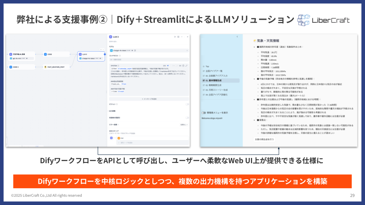This screenshot has height=205, width=365.
Task: Select the End node in the next step list
Action: coord(153,138)
